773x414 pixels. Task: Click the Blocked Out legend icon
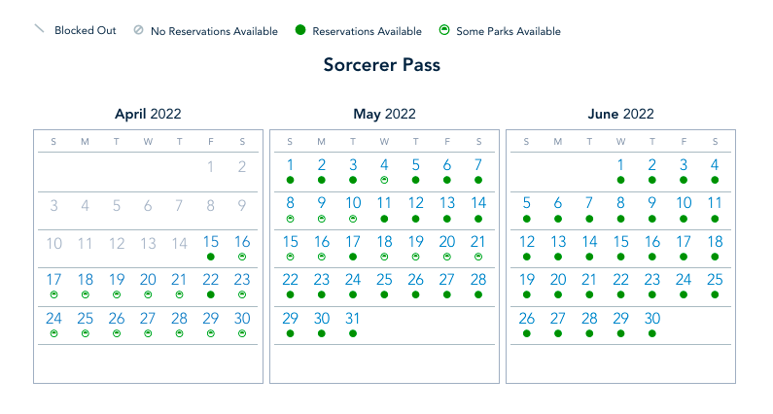[40, 30]
